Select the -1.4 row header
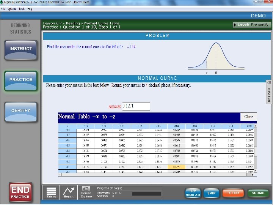Image resolution: width=273 pixels, height=205 pixels. tap(67, 151)
